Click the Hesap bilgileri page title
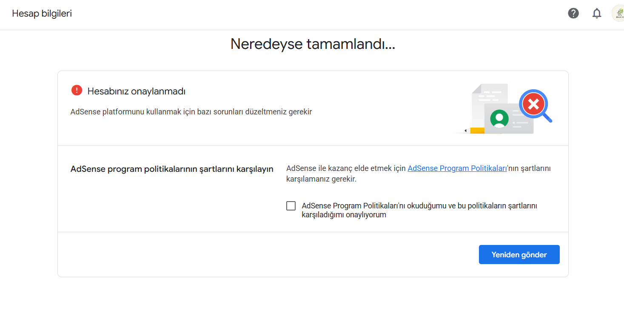The image size is (624, 330). pos(42,14)
